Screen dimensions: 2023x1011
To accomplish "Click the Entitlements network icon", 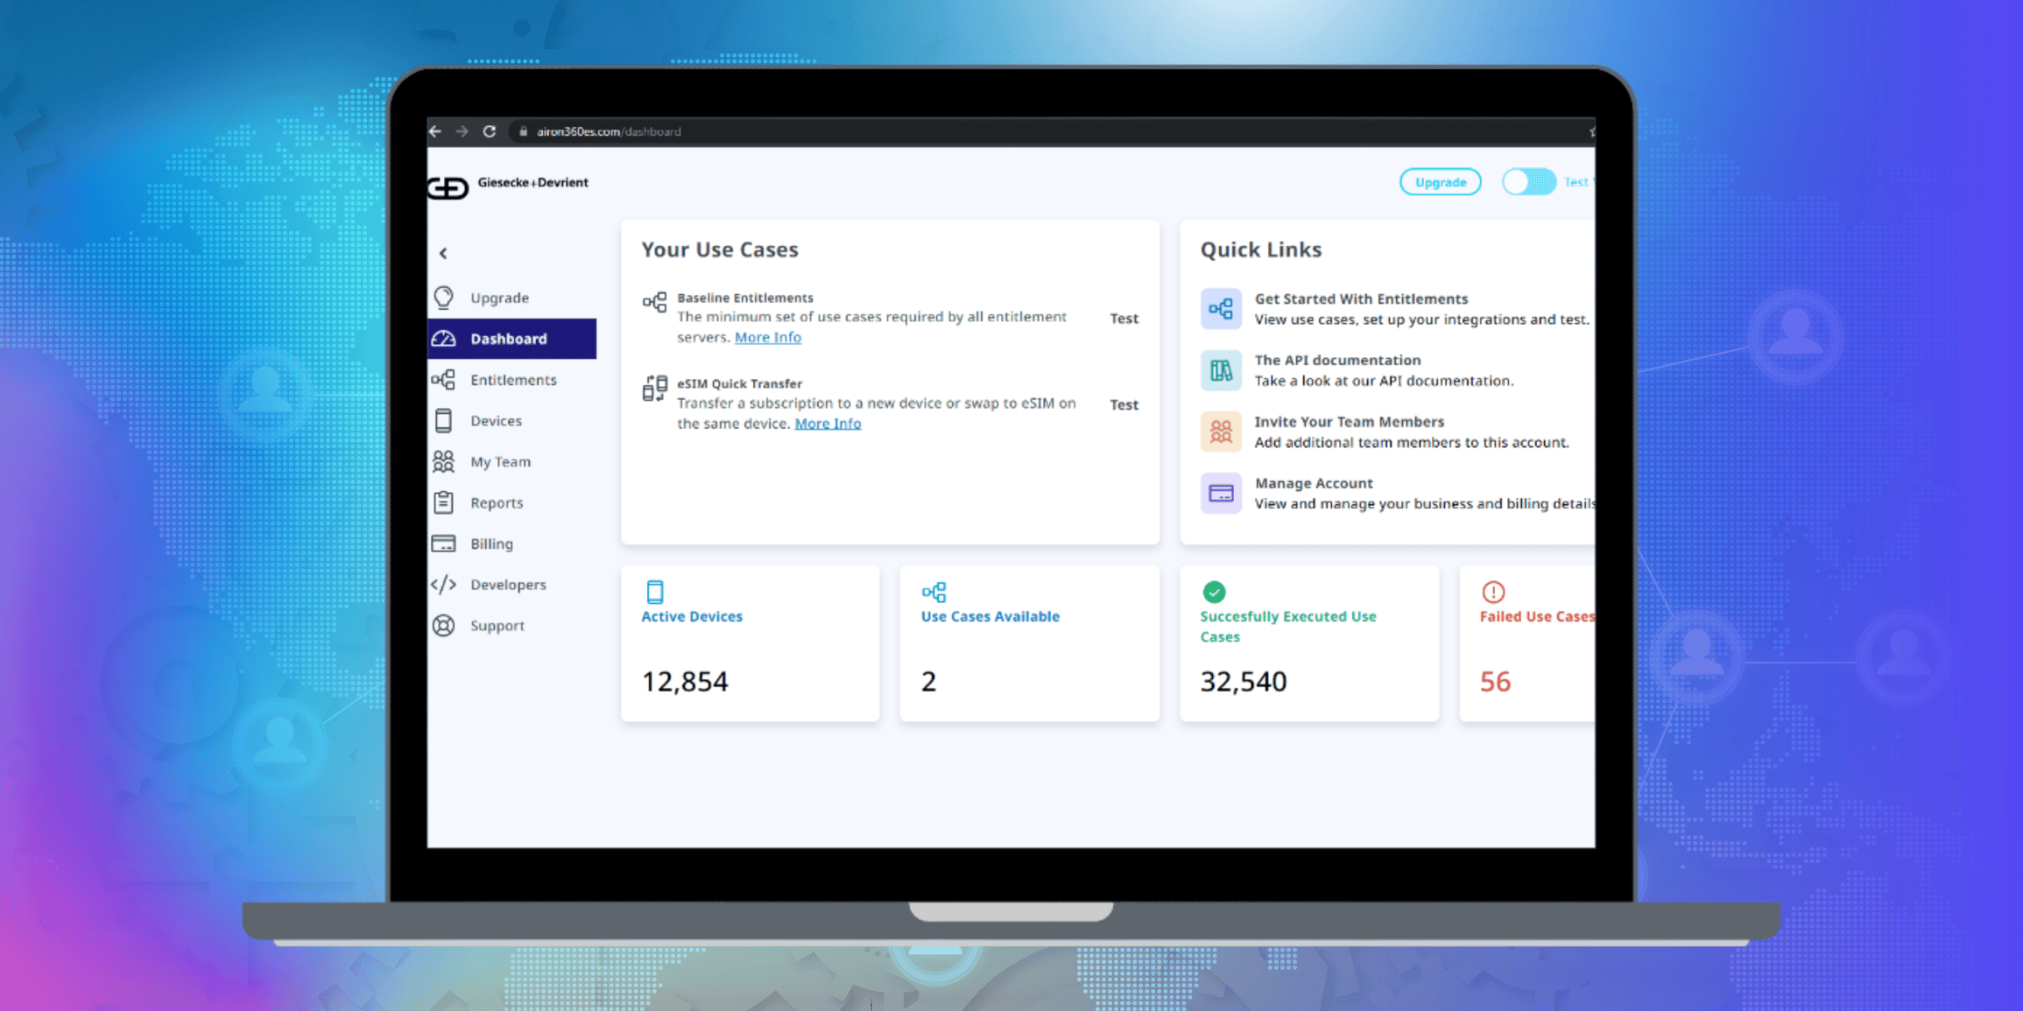I will [445, 380].
